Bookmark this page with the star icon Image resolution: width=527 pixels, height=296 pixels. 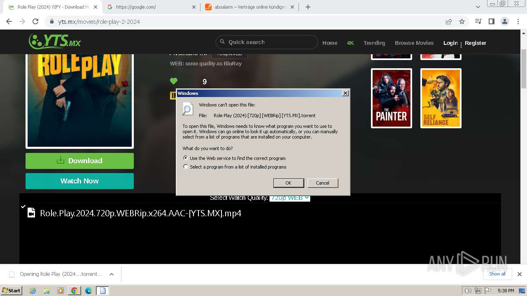[462, 21]
